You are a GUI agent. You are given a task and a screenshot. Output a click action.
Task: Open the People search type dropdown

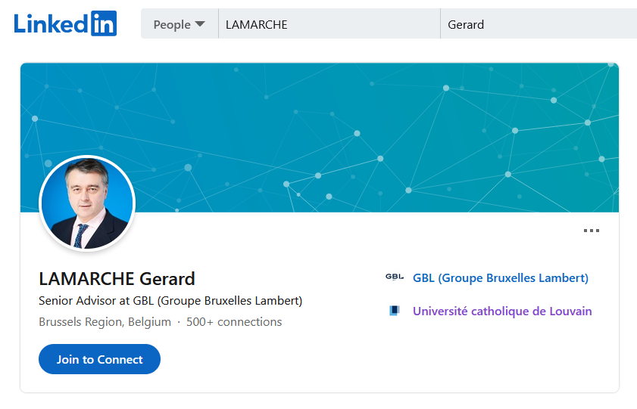click(x=180, y=24)
